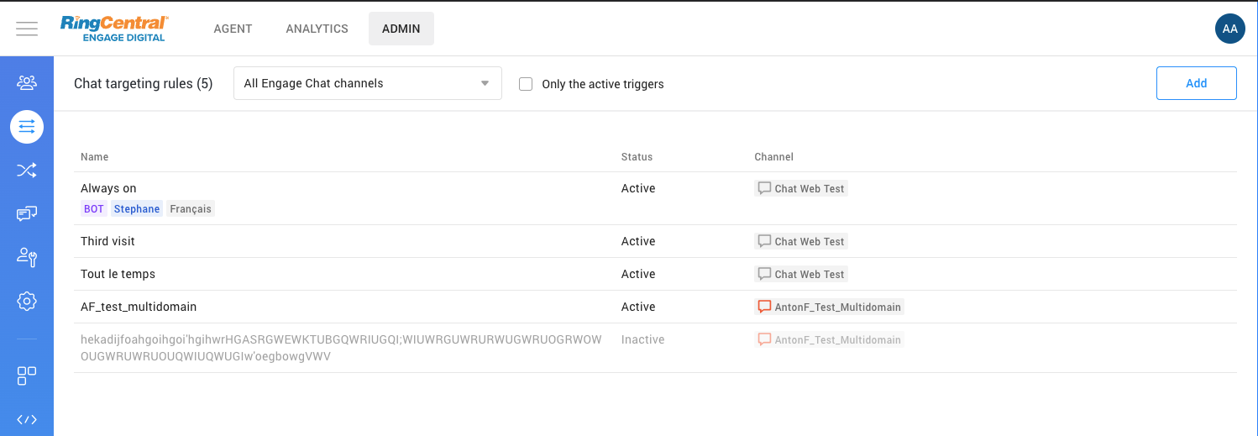The height and width of the screenshot is (436, 1258).
Task: Click red chat icon in AF_test_multidomain row
Action: click(764, 307)
